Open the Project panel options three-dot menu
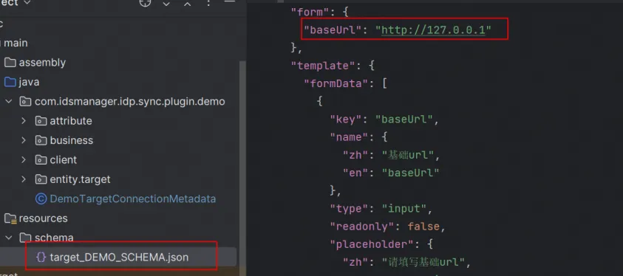Viewport: 623px width, 276px height. 208,3
